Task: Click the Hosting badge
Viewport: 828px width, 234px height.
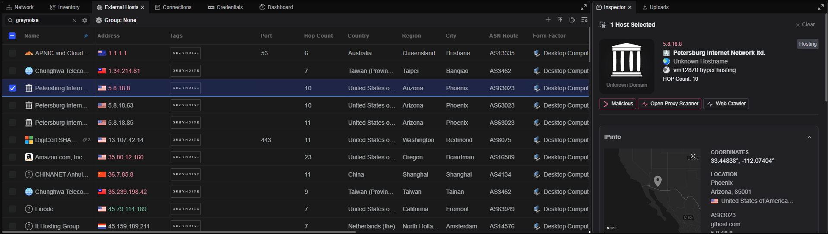Action: [808, 44]
